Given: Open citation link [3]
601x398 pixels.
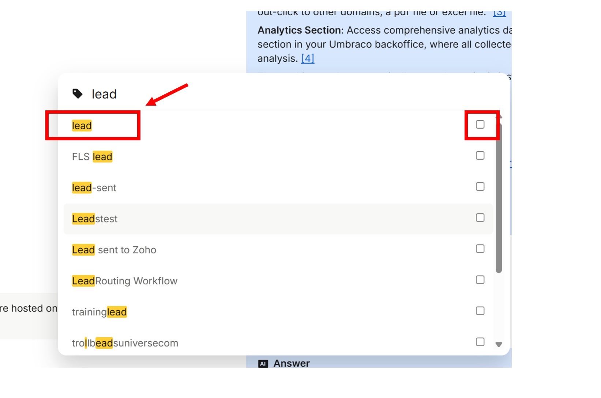Looking at the screenshot, I should [499, 14].
